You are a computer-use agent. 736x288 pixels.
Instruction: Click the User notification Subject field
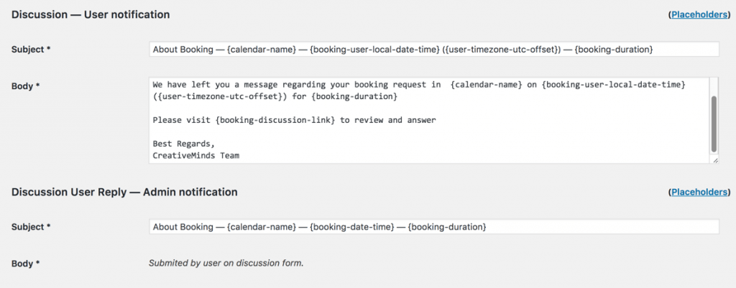pyautogui.click(x=433, y=50)
